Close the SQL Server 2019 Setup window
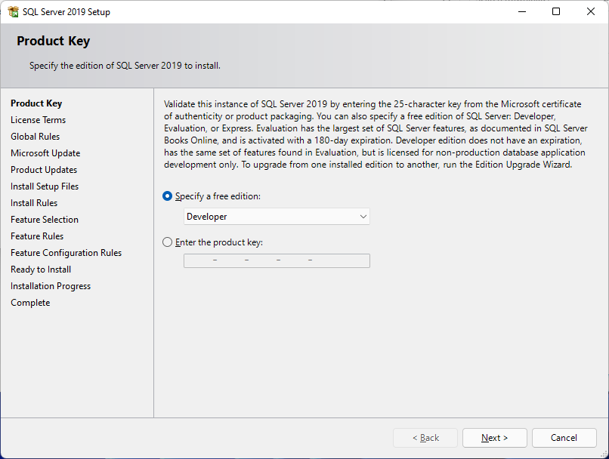This screenshot has width=609, height=459. coord(591,11)
